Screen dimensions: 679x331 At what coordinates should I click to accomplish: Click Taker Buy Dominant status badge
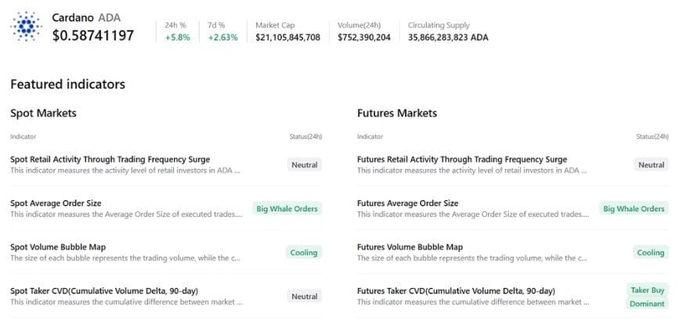pyautogui.click(x=647, y=297)
